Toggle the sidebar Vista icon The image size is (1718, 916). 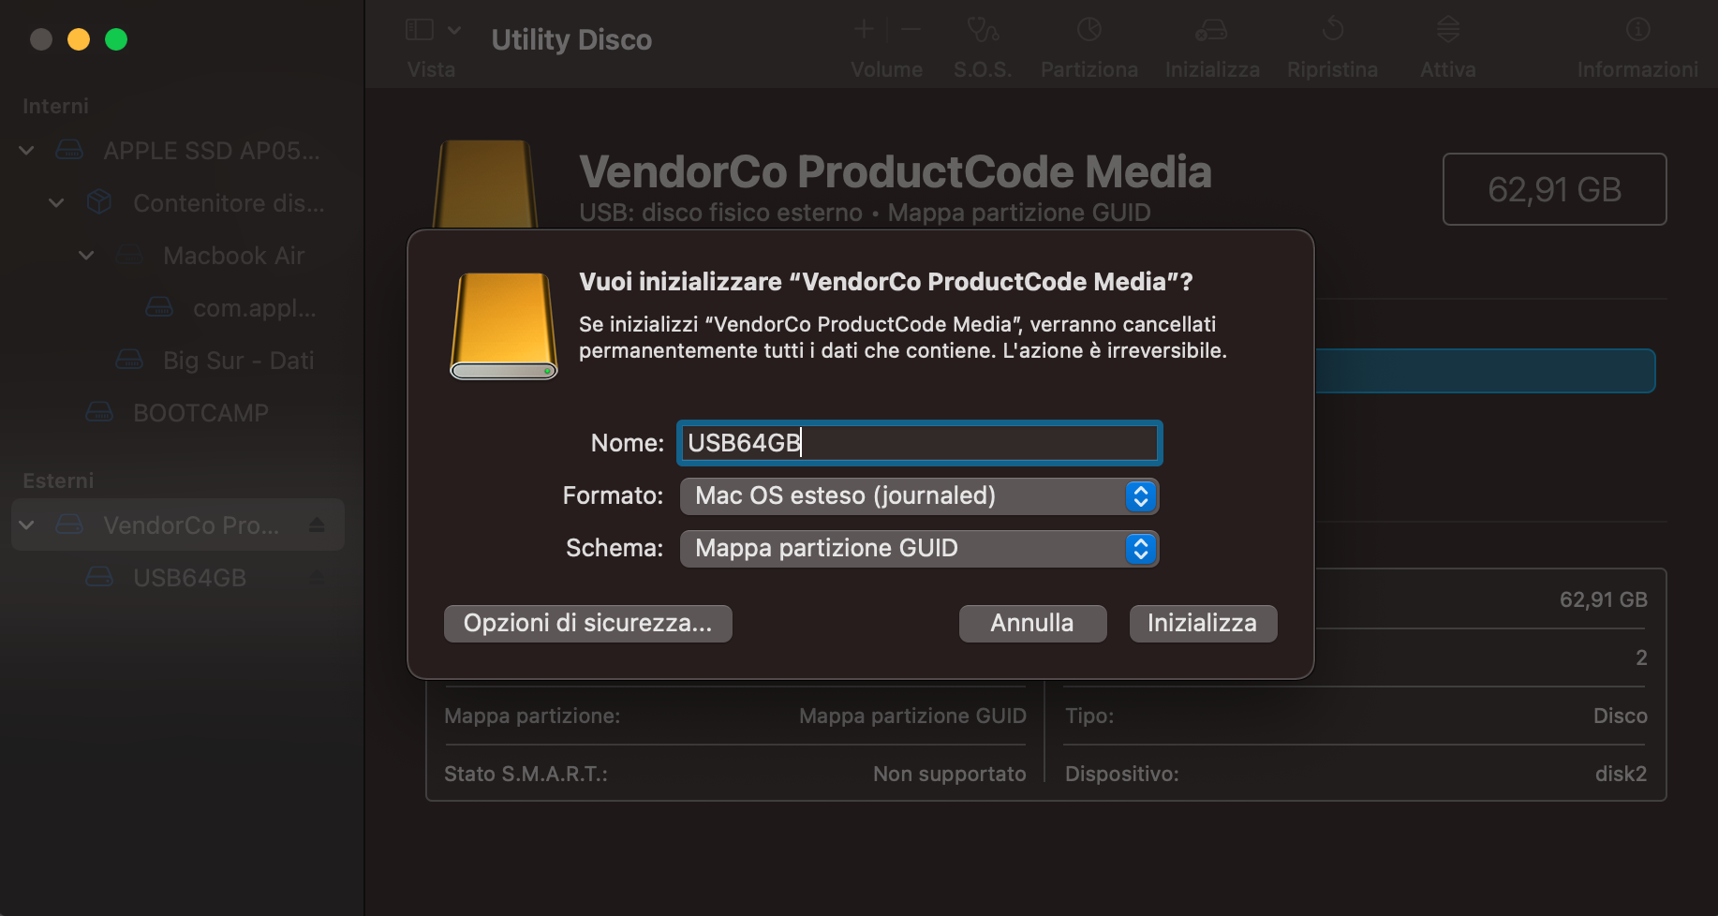[420, 30]
